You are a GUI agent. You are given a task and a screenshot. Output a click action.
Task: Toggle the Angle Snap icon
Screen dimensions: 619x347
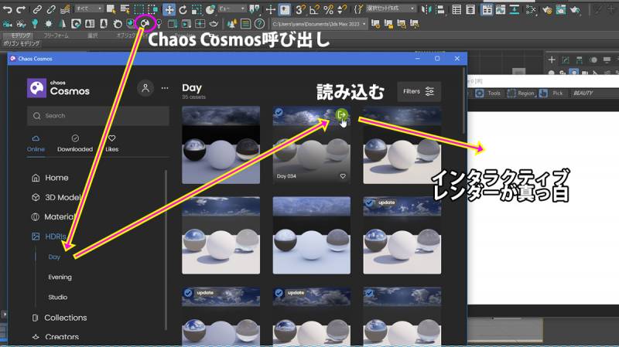point(315,9)
